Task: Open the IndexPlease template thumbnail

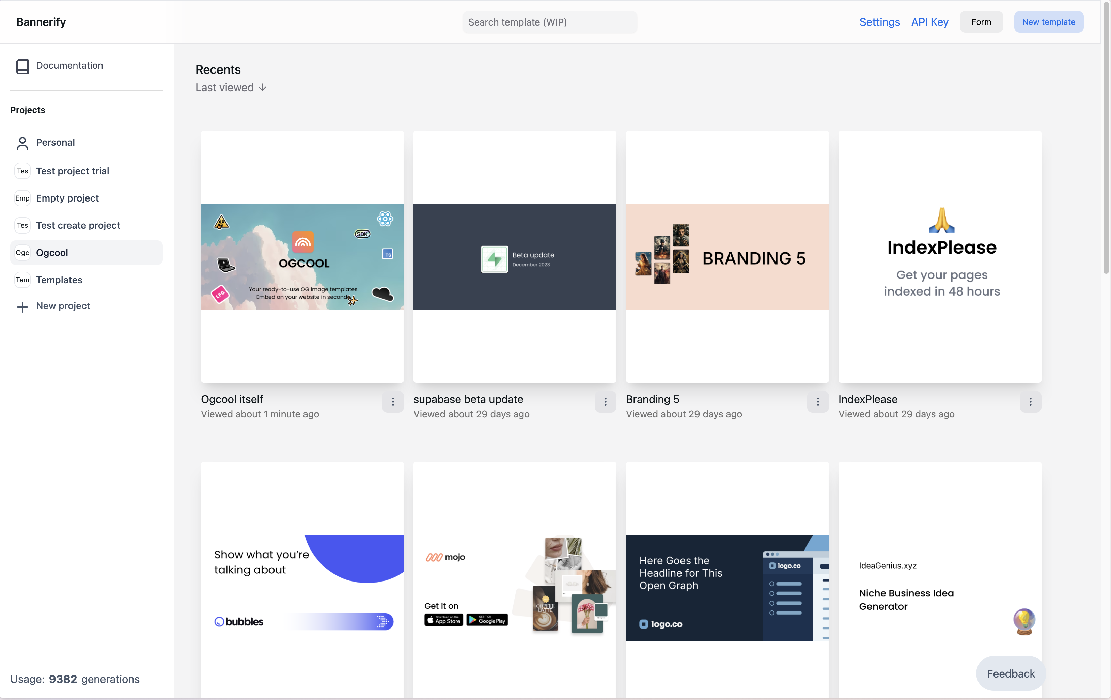Action: pyautogui.click(x=940, y=257)
